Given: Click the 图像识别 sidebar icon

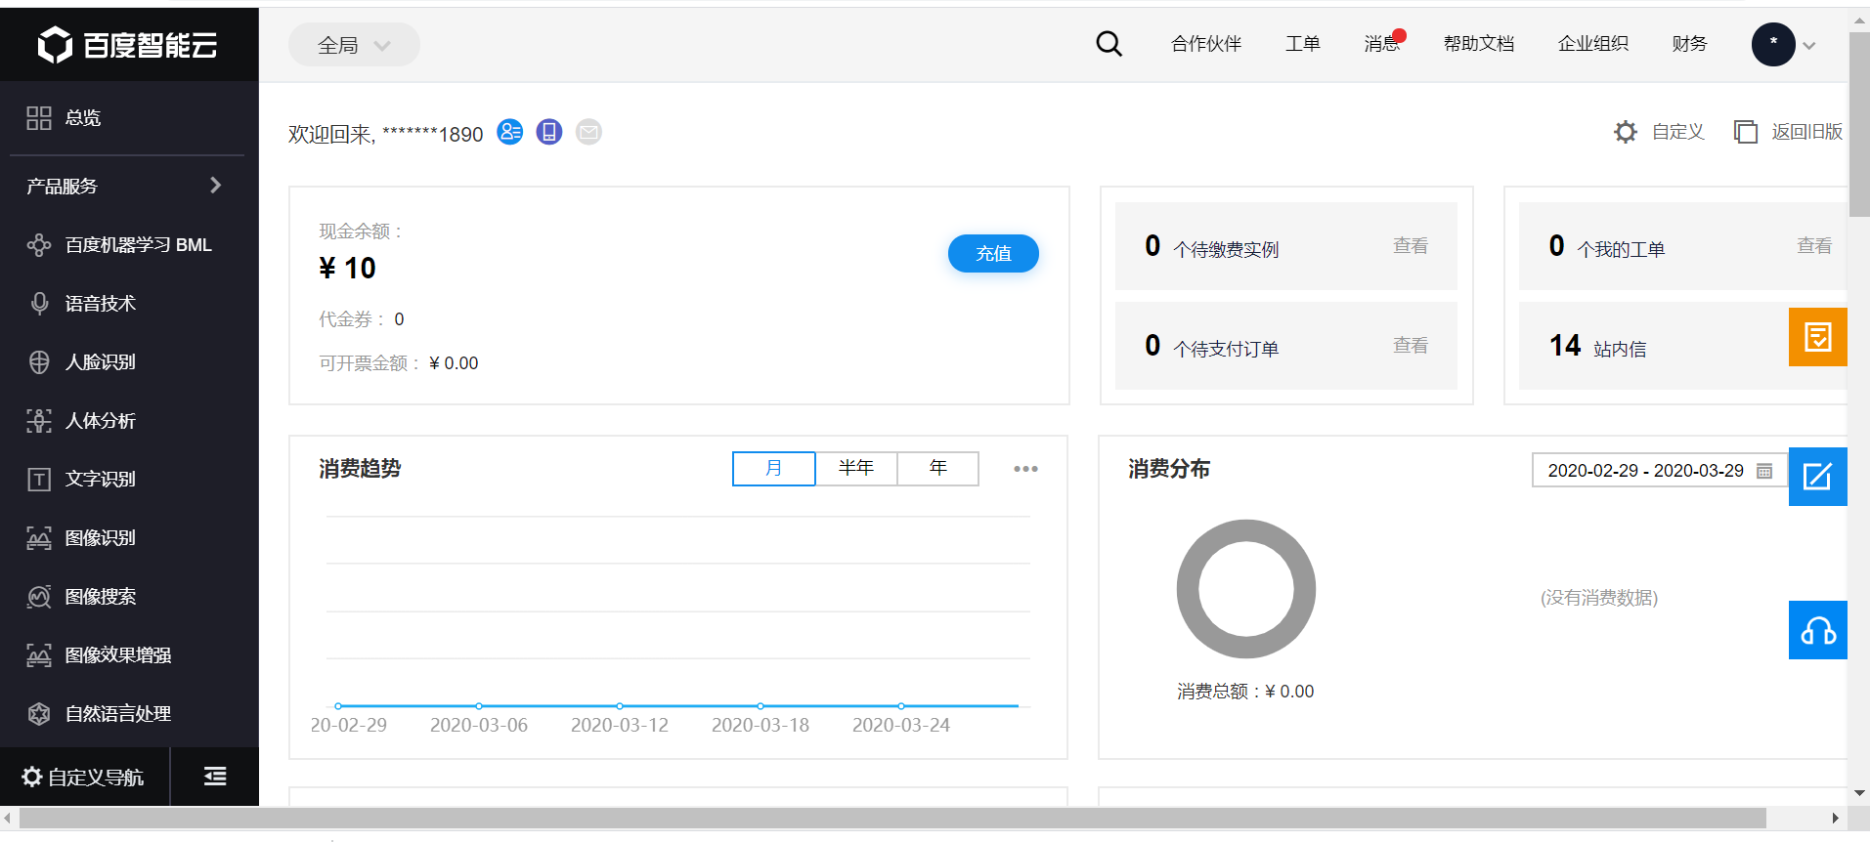Looking at the screenshot, I should (x=39, y=538).
